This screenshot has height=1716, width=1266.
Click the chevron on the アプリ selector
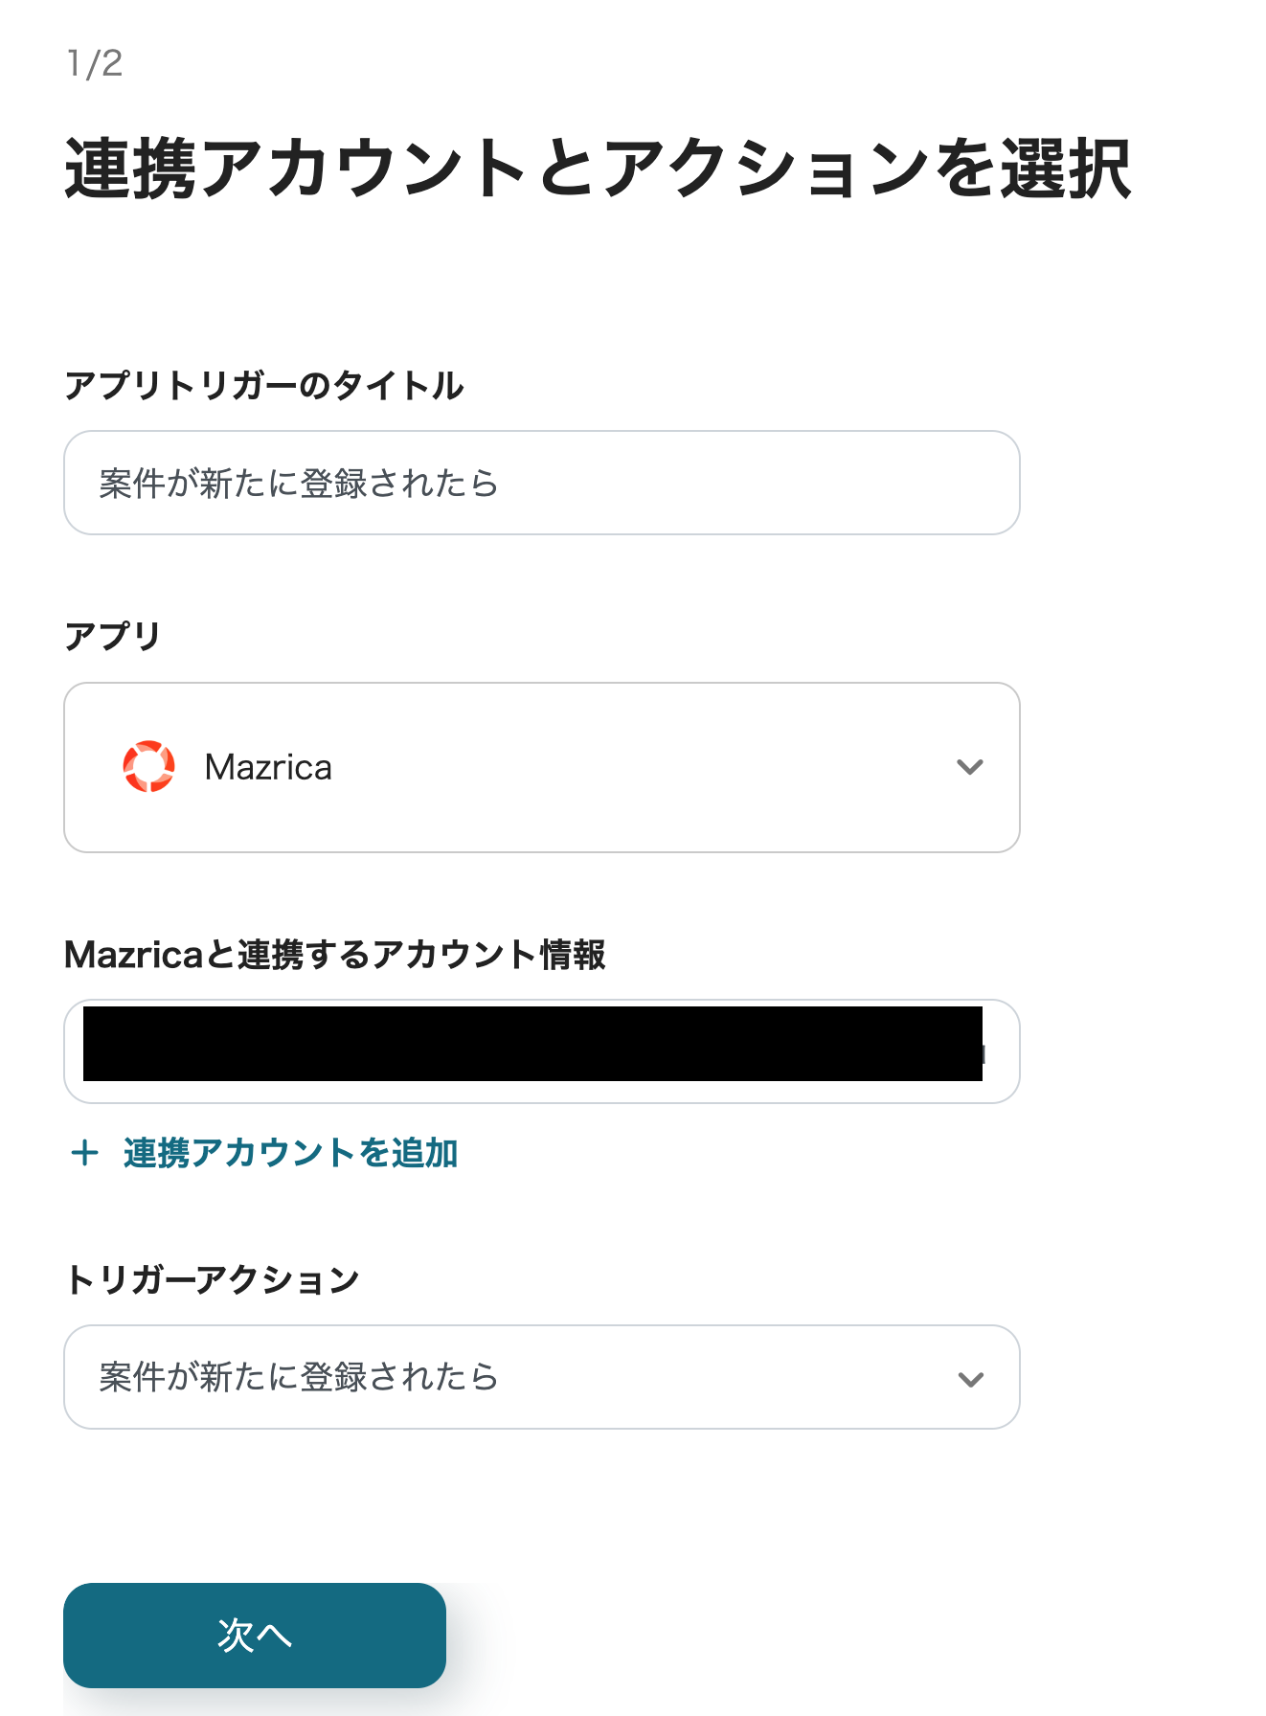pyautogui.click(x=970, y=766)
